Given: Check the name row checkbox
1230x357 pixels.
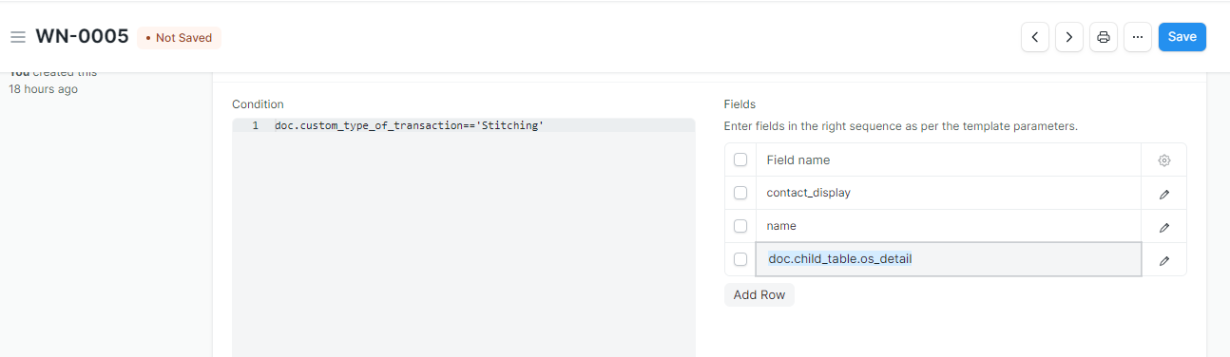Looking at the screenshot, I should coord(740,226).
